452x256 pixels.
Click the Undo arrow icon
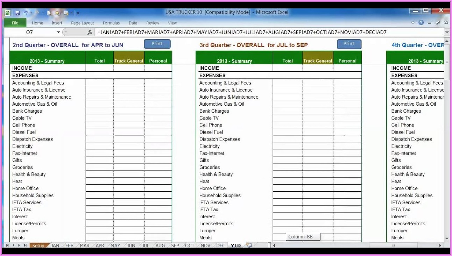coord(26,13)
